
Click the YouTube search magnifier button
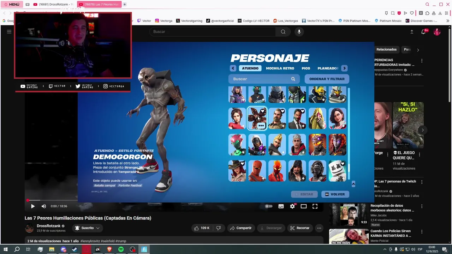tap(283, 32)
